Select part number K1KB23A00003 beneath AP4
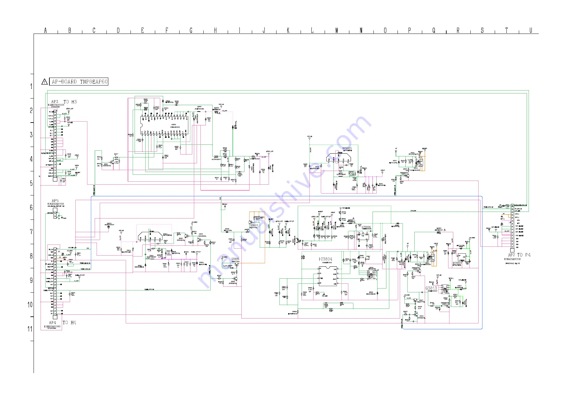This screenshot has width=566, height=400. [52, 326]
